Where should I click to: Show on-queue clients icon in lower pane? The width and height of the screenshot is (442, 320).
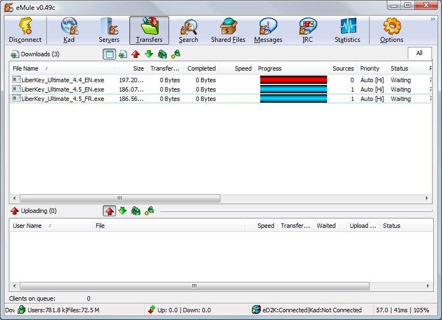click(x=135, y=211)
